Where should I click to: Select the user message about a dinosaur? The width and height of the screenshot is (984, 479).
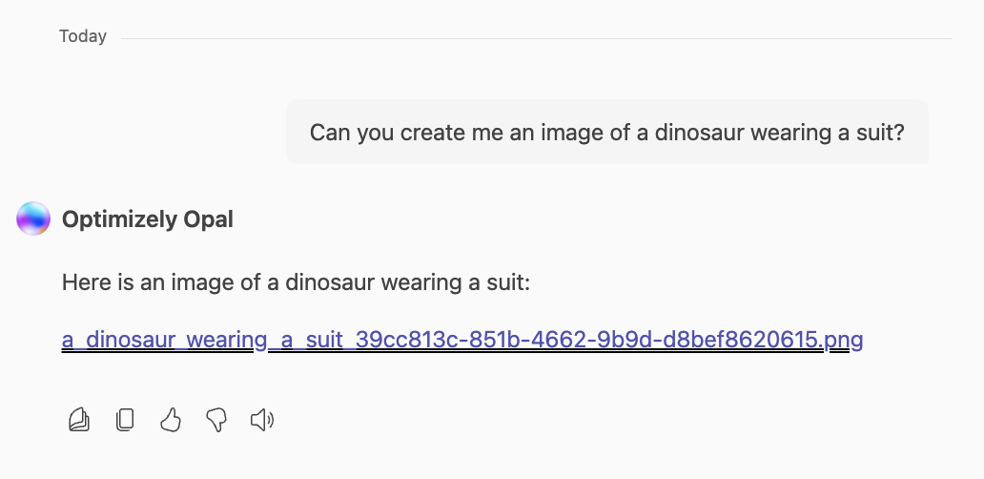click(606, 132)
